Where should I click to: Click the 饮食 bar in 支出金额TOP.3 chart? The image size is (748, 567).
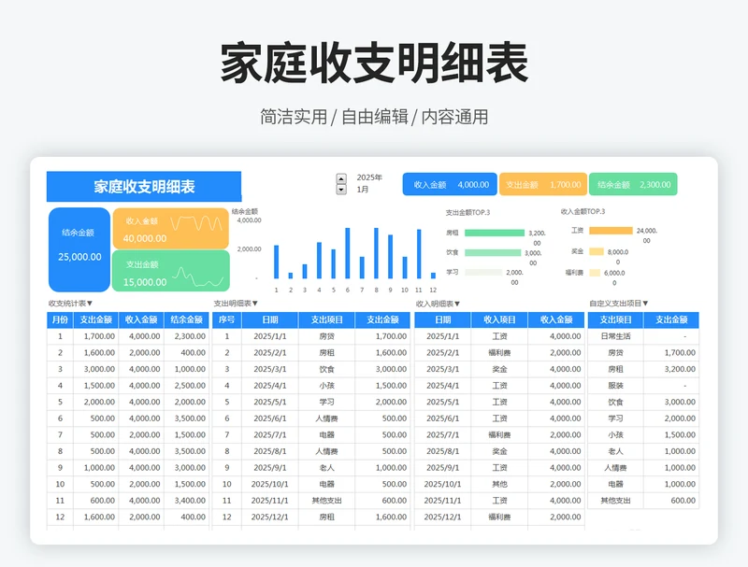(x=493, y=252)
